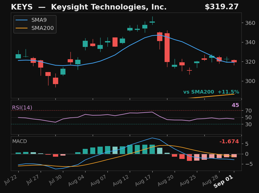Click the Aug 04 date label

pos(76,181)
